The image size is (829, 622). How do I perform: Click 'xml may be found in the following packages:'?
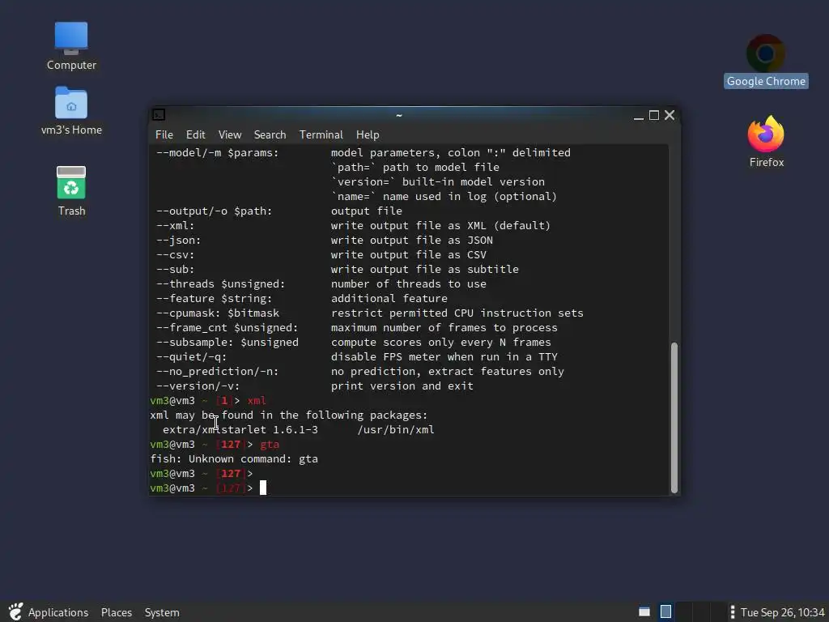(x=289, y=415)
